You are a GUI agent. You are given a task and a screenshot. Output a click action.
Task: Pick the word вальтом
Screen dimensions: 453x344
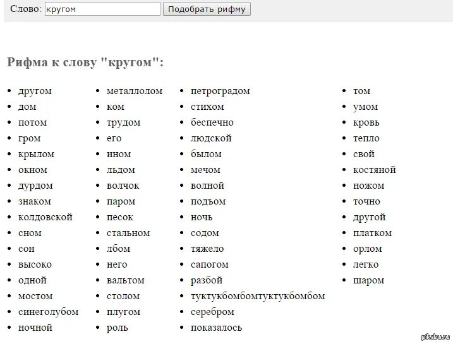coord(126,280)
